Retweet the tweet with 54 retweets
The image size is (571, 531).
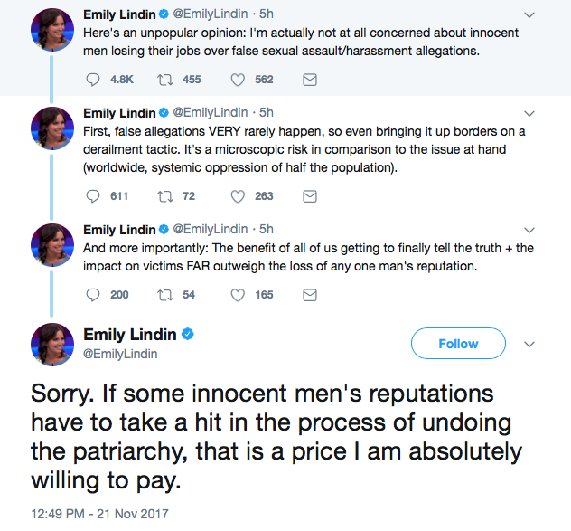[x=167, y=294]
